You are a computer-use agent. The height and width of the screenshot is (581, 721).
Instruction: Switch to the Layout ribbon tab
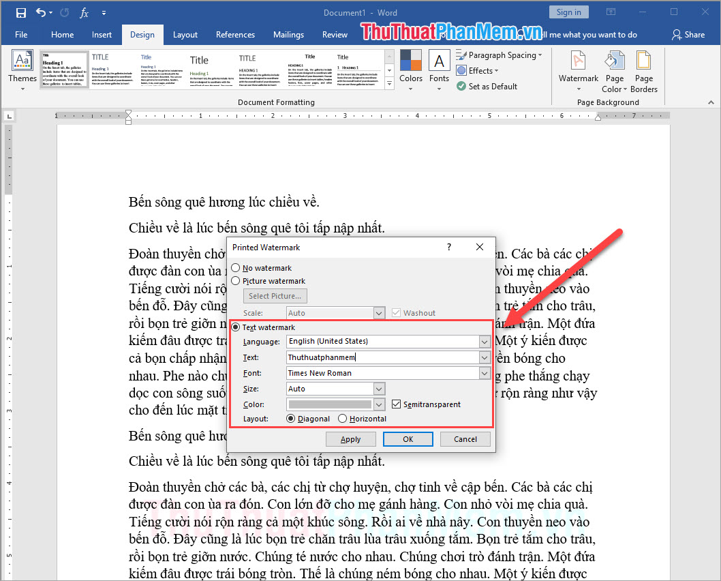(184, 34)
